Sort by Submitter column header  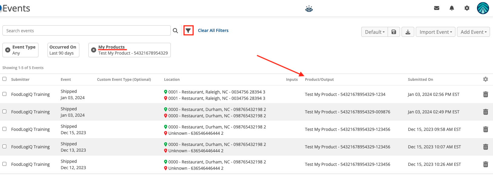20,80
